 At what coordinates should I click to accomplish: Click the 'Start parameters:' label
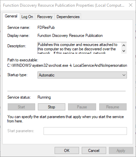[21, 131]
